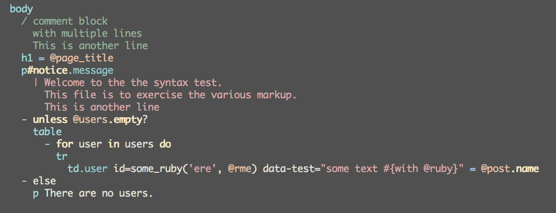Click the "table" tag
The height and width of the screenshot is (213, 556).
(47, 131)
